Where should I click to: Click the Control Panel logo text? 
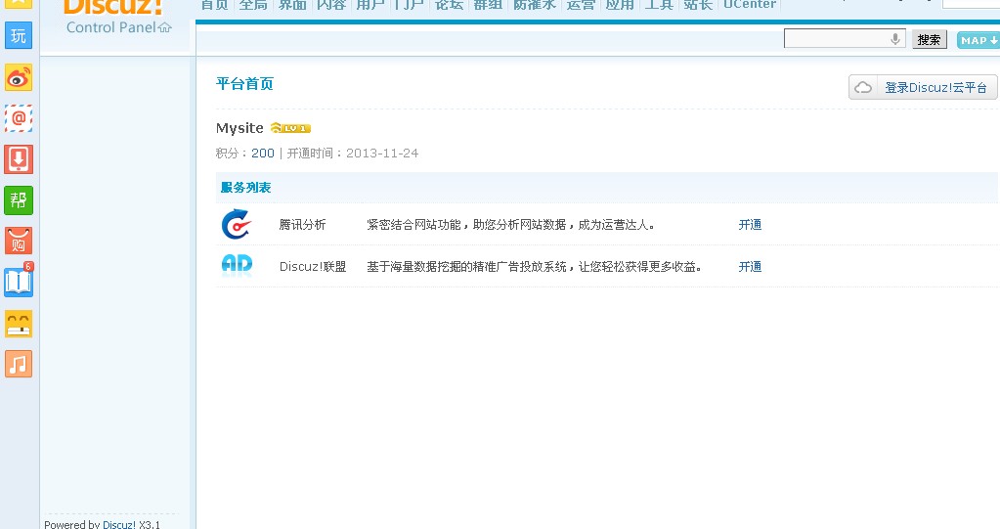click(x=111, y=27)
